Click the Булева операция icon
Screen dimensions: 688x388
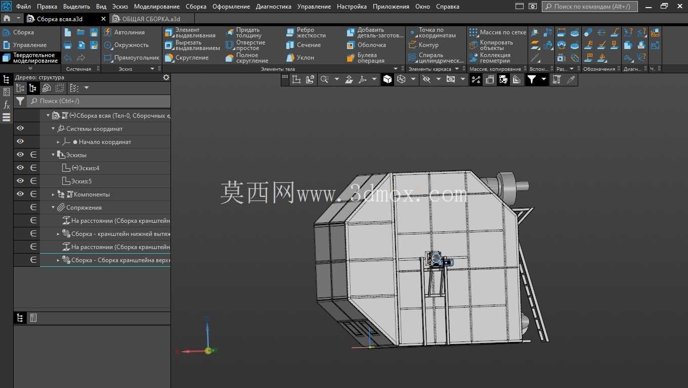coord(351,58)
